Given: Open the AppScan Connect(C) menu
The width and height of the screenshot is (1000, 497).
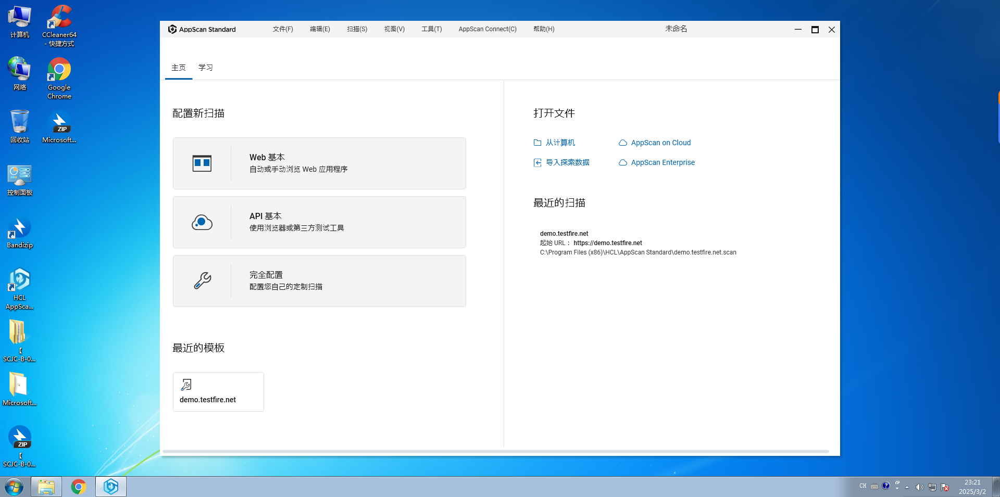Looking at the screenshot, I should [x=488, y=29].
